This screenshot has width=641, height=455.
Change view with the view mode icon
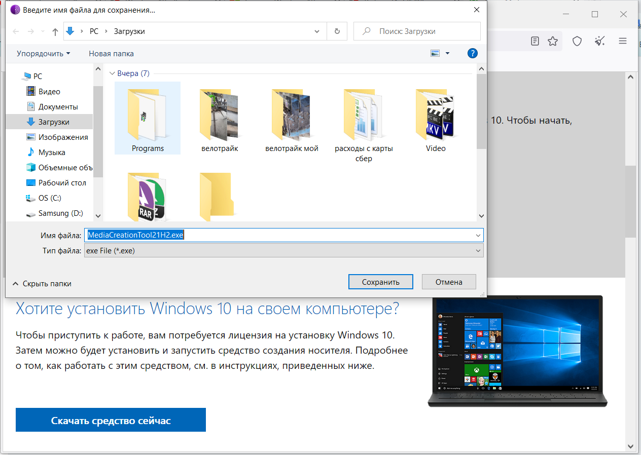click(435, 53)
